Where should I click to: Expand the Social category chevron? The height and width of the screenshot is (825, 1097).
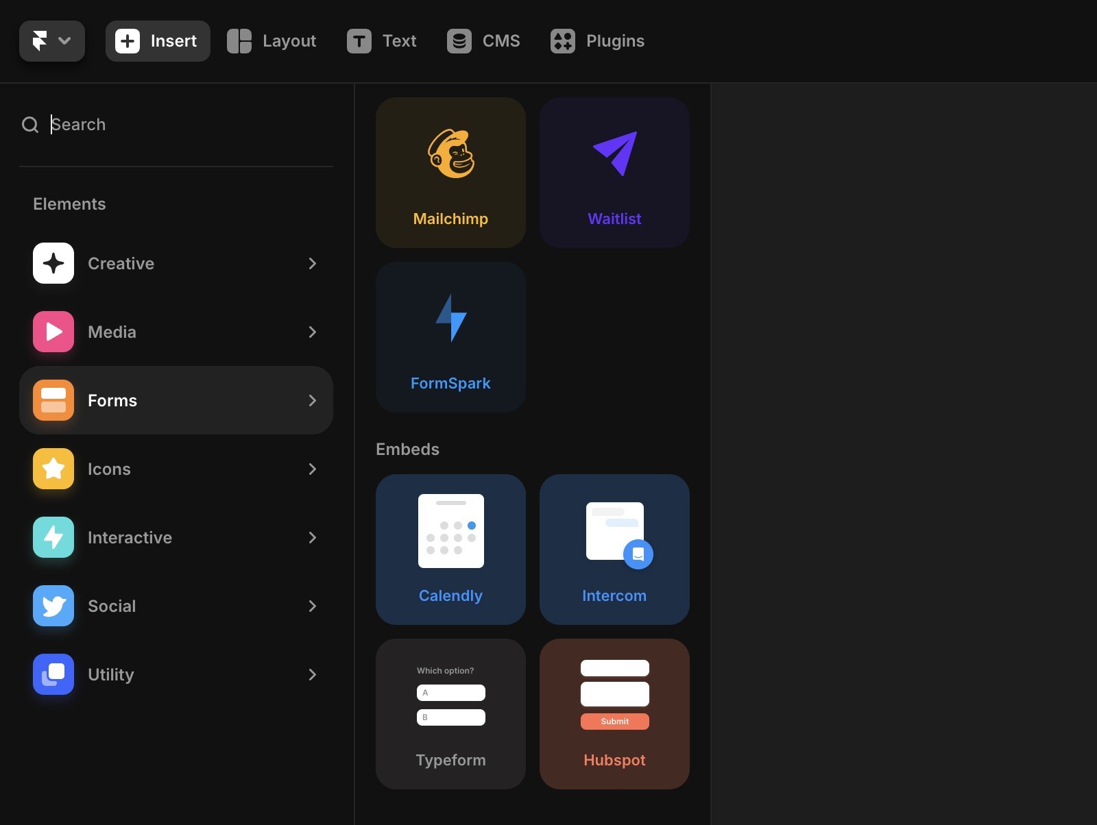[x=313, y=606]
